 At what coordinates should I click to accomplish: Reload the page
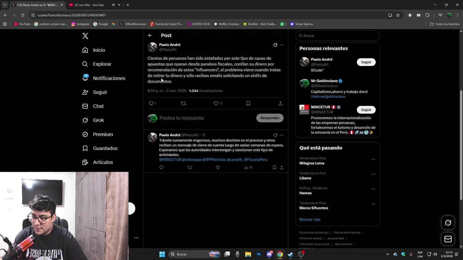[x=22, y=15]
